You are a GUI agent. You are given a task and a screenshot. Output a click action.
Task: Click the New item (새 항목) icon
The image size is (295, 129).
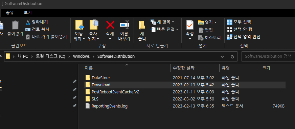[x=153, y=22]
